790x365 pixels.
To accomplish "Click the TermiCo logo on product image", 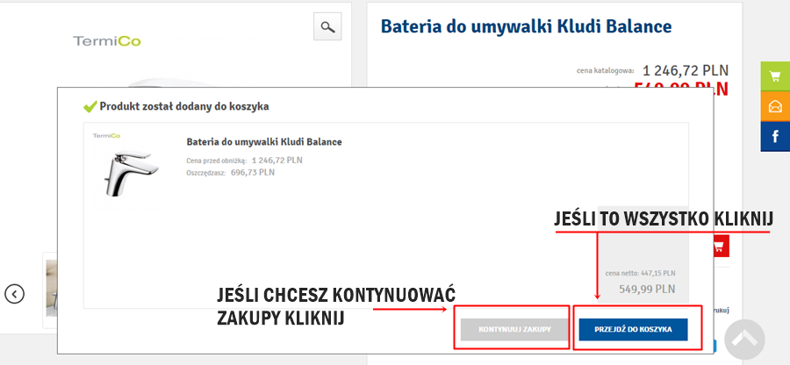I will point(106,41).
